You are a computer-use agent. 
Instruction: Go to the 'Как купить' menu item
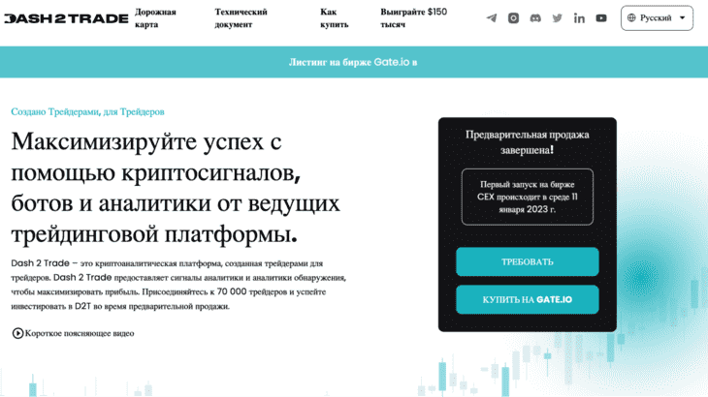point(335,18)
